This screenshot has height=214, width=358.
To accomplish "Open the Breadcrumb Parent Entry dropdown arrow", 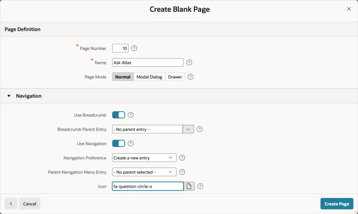I will [188, 129].
